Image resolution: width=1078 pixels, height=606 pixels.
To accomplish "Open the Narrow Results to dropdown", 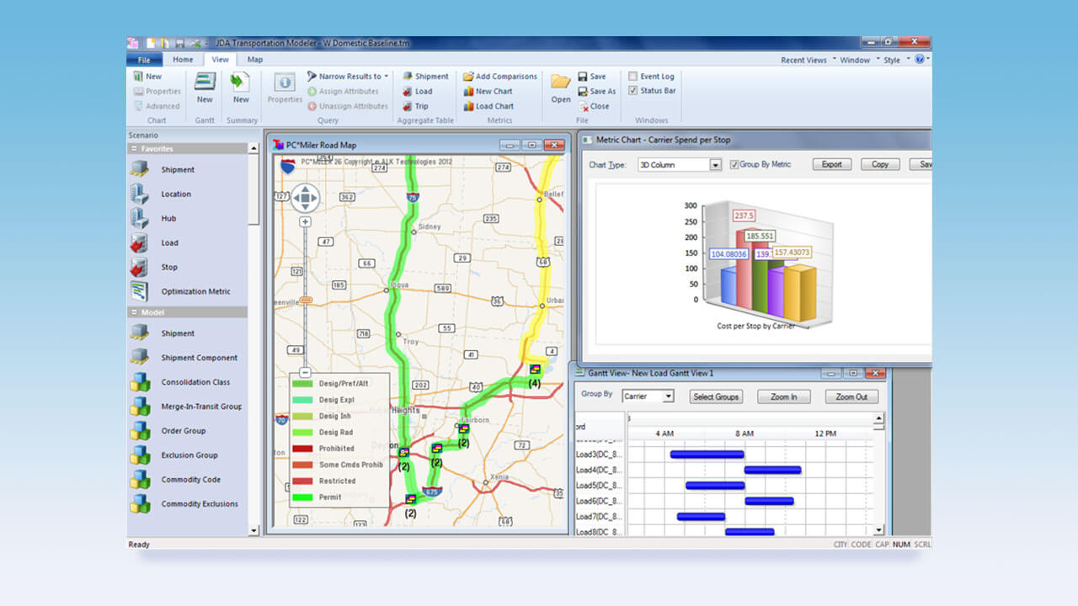I will tap(348, 76).
